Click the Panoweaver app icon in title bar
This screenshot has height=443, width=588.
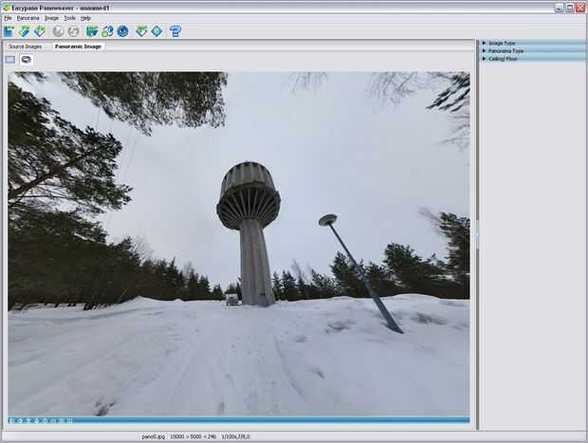tap(7, 8)
